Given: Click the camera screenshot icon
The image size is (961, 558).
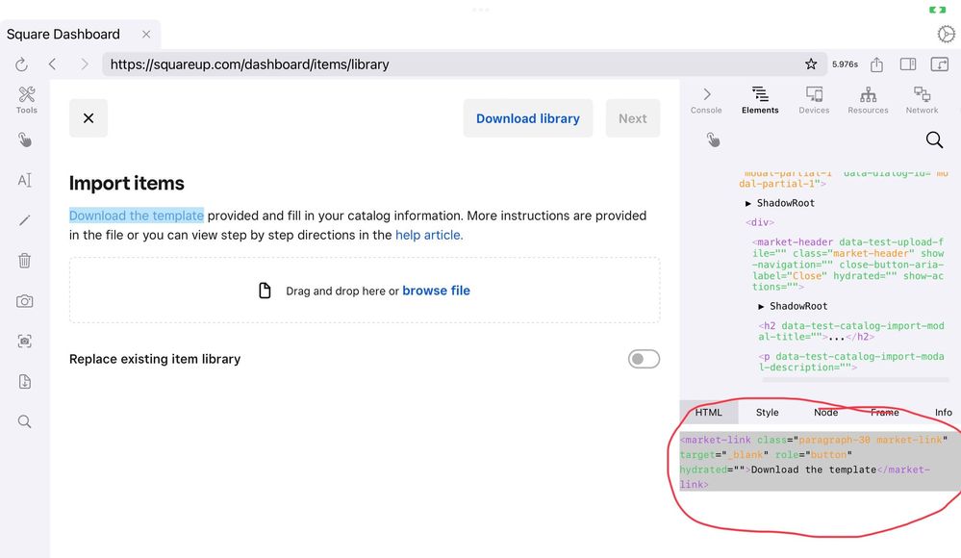Looking at the screenshot, I should [x=25, y=301].
